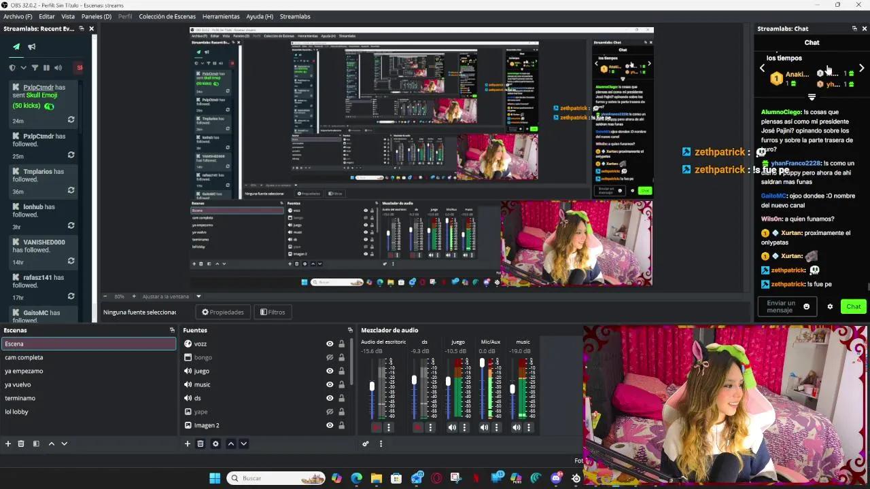Unmute the ds audio channel
Screen dimensions: 870x489
[418, 427]
